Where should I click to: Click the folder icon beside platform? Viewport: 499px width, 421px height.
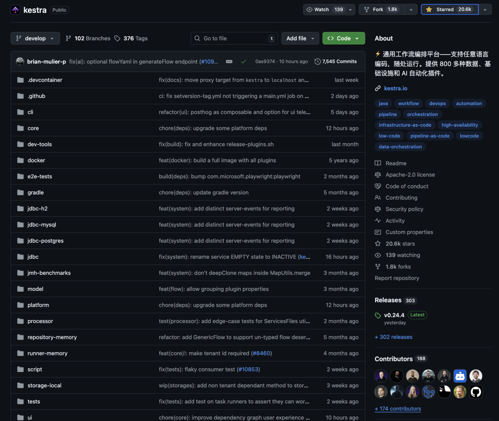pos(20,305)
